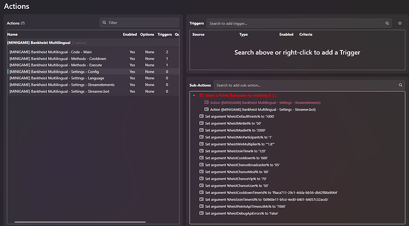Click icon for %heistWinMultiplier% argument
This screenshot has width=409, height=226.
point(202,144)
